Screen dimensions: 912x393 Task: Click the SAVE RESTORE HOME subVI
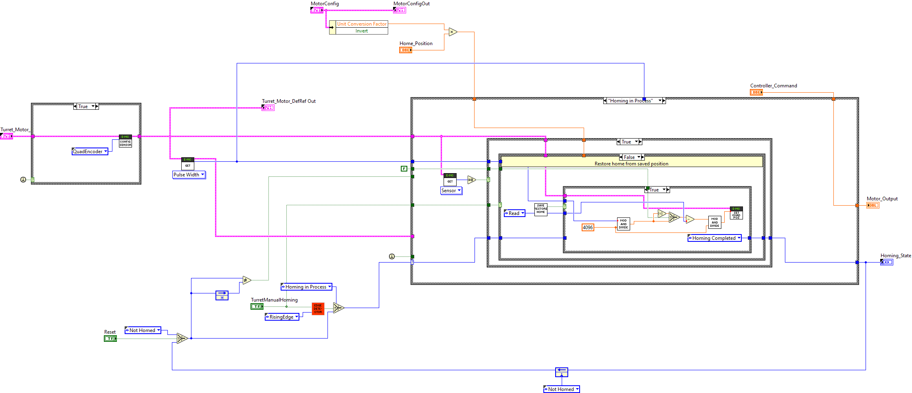[x=541, y=209]
